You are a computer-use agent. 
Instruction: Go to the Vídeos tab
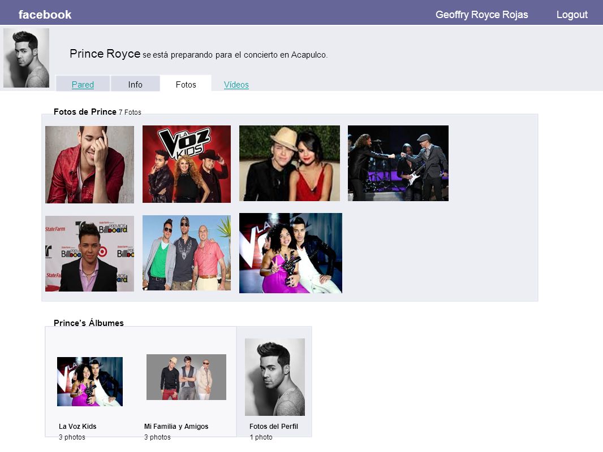[236, 85]
